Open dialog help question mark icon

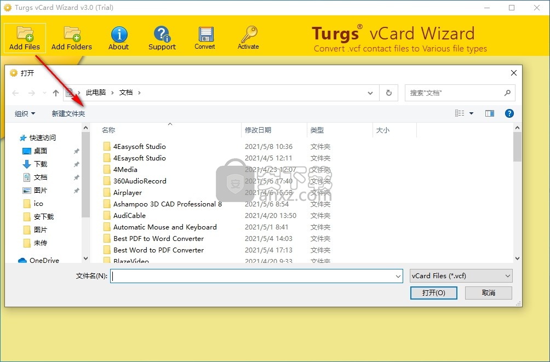coord(509,113)
